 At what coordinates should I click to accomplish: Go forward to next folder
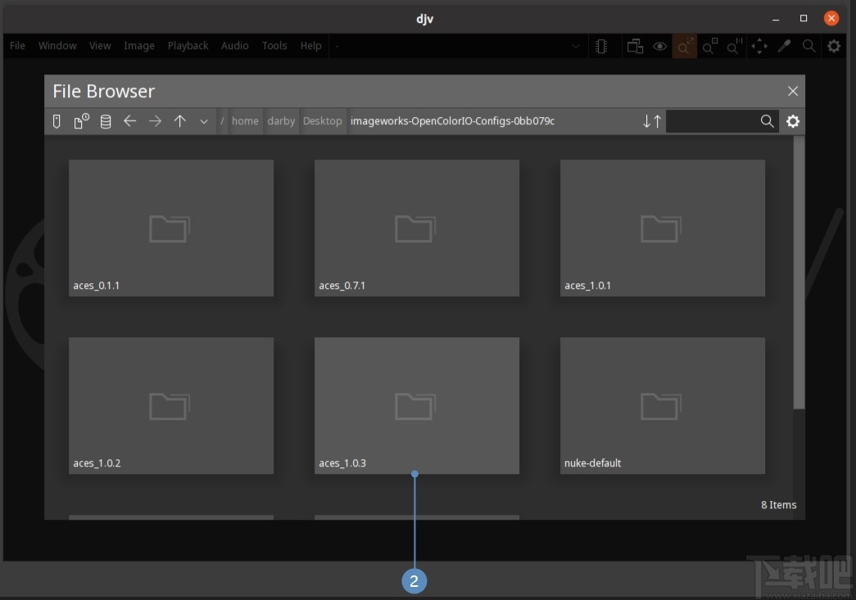[x=155, y=121]
